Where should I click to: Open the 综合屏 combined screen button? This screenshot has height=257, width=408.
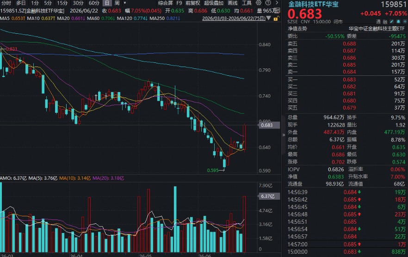(166, 3)
